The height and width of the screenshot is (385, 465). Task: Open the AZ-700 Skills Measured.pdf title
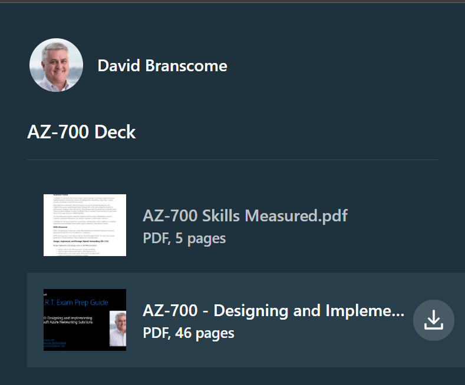coord(245,216)
